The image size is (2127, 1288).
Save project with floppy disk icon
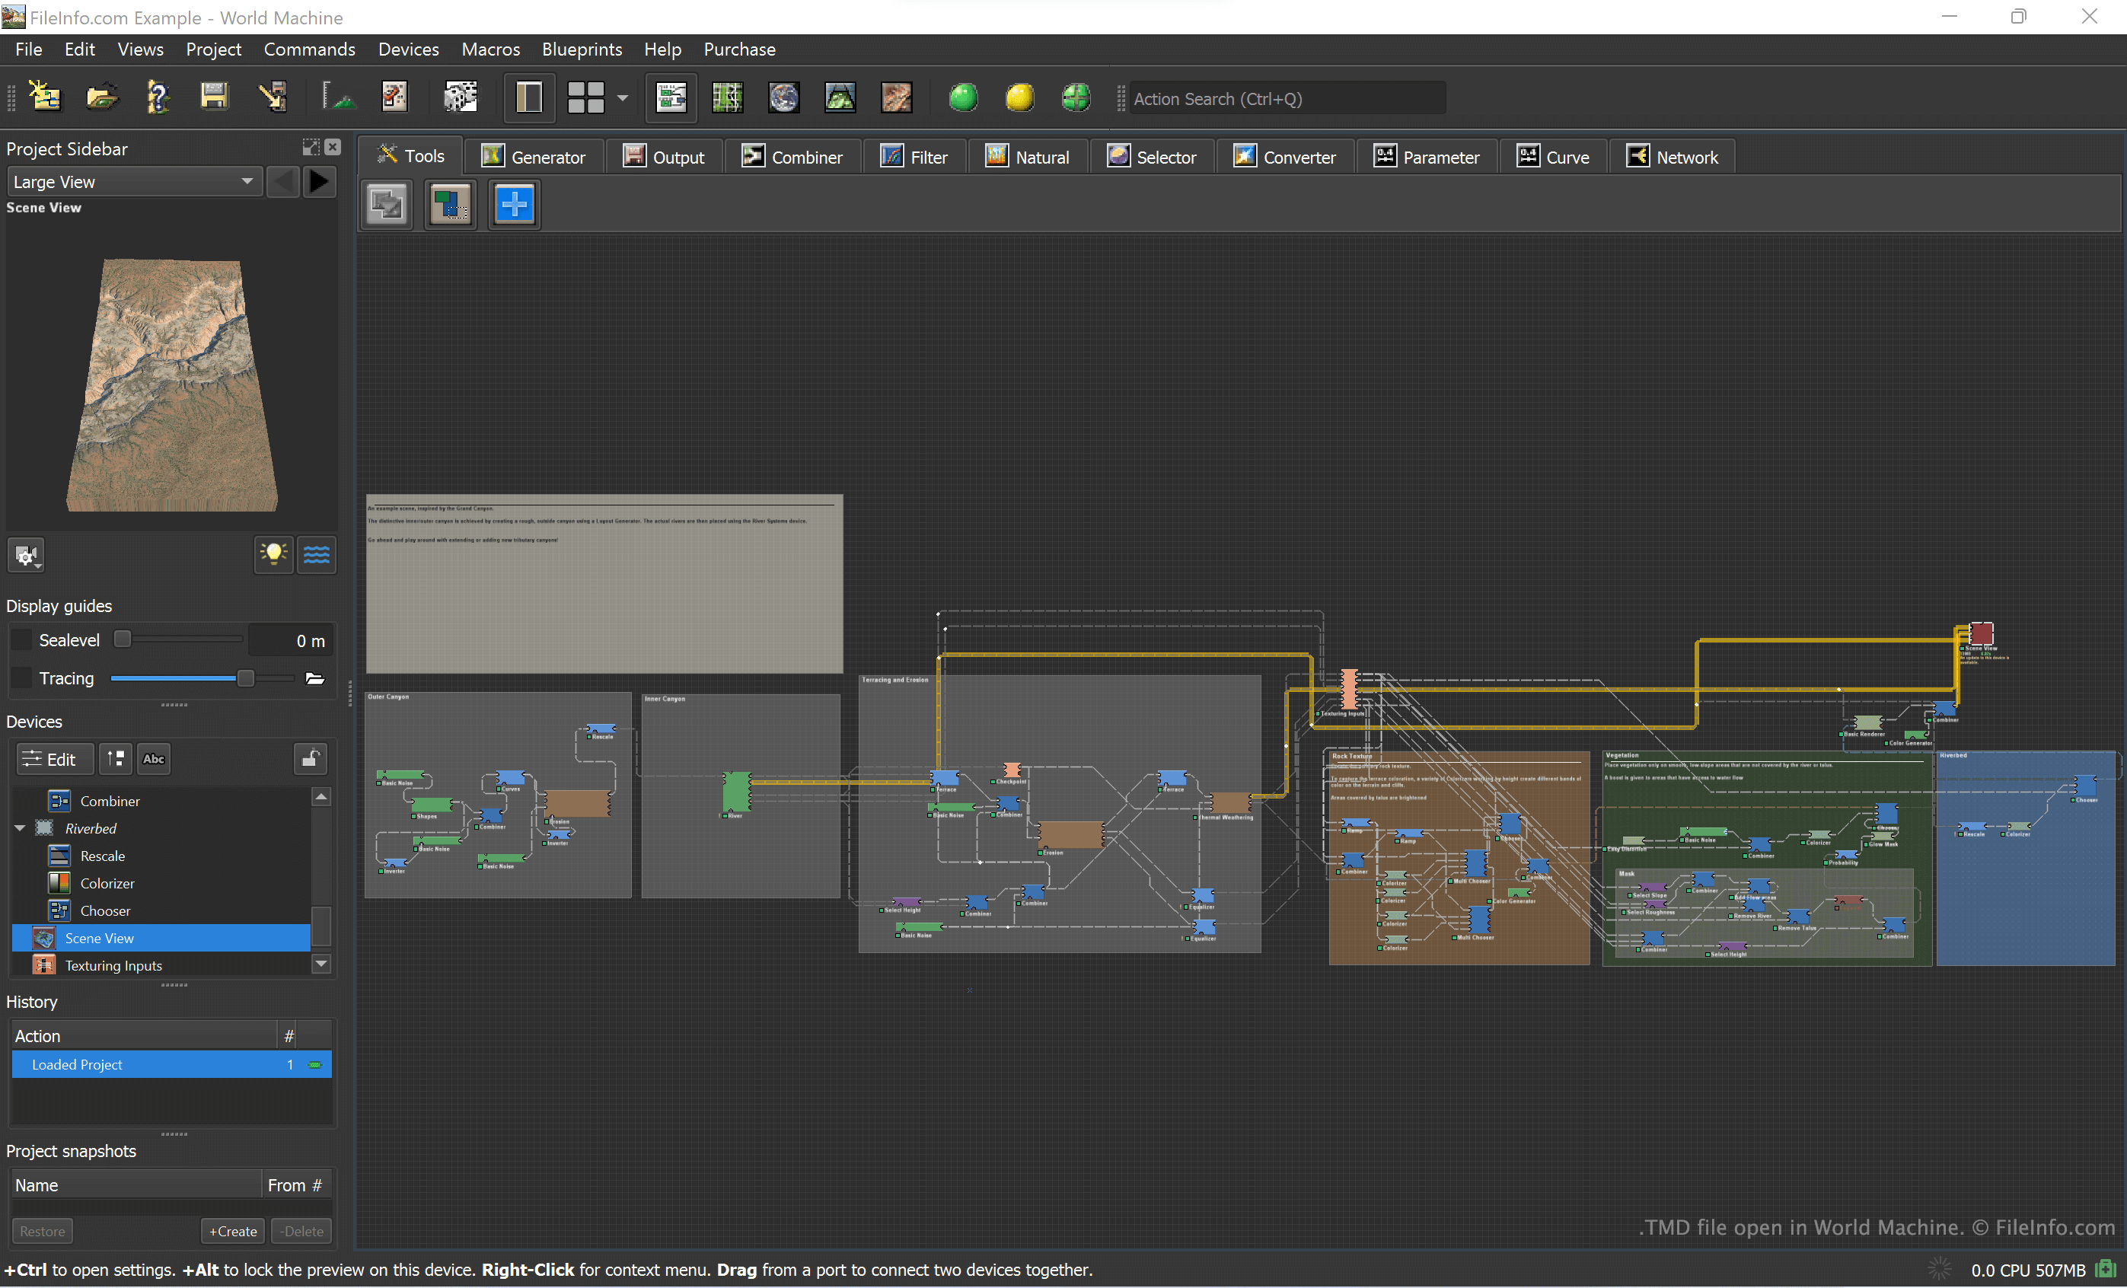214,97
